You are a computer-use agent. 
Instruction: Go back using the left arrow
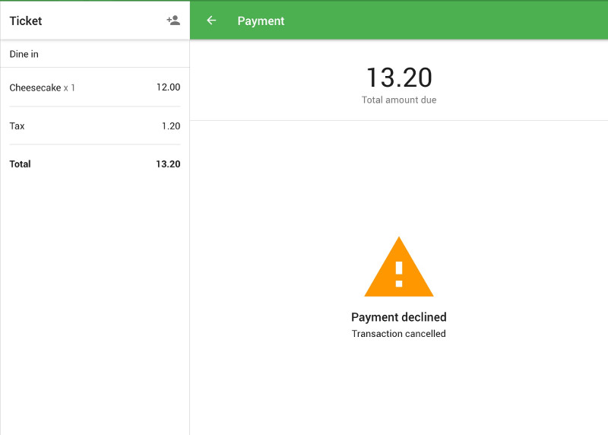point(211,21)
